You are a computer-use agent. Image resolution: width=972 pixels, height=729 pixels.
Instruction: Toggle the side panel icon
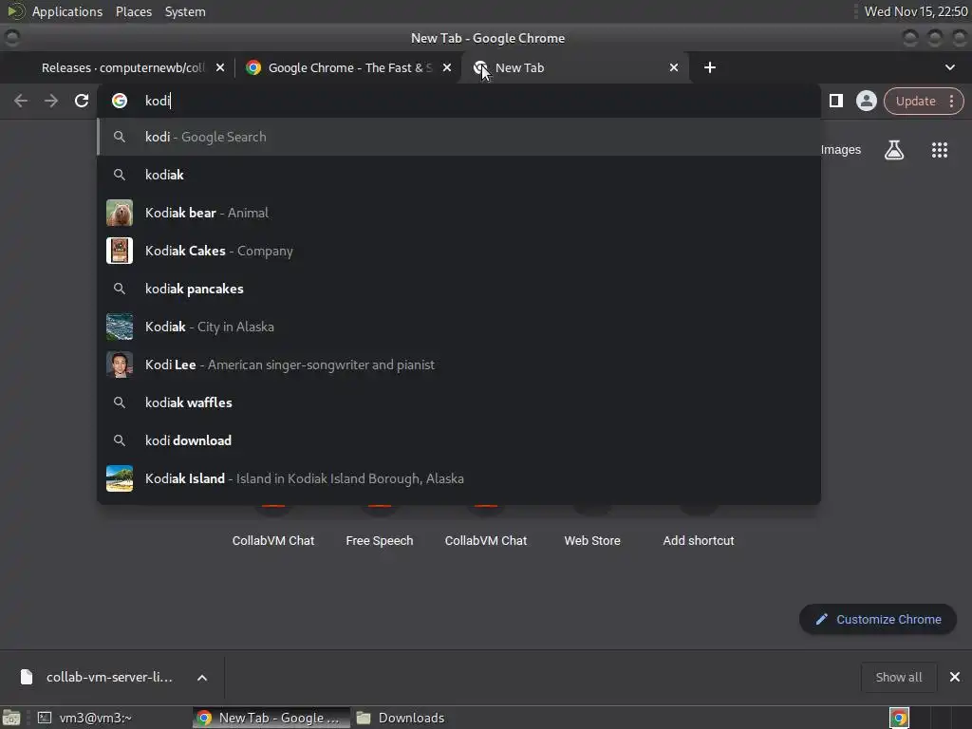tap(835, 101)
